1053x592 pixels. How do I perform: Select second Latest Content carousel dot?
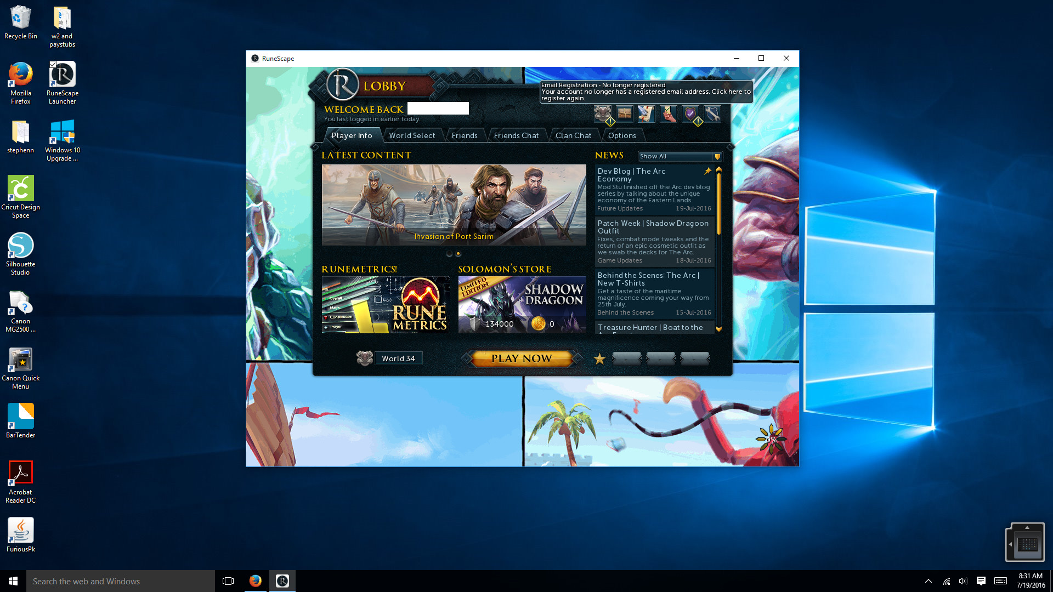(x=458, y=254)
